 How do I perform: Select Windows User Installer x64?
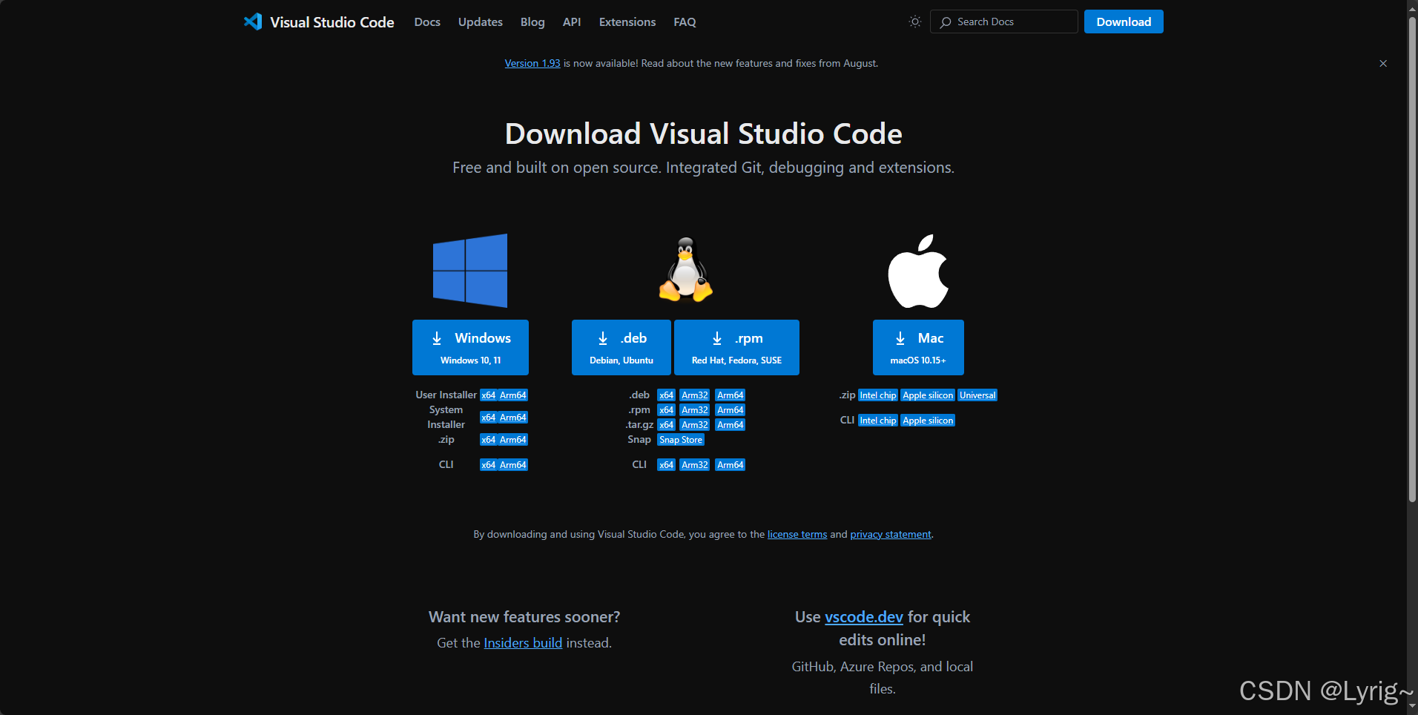coord(488,395)
